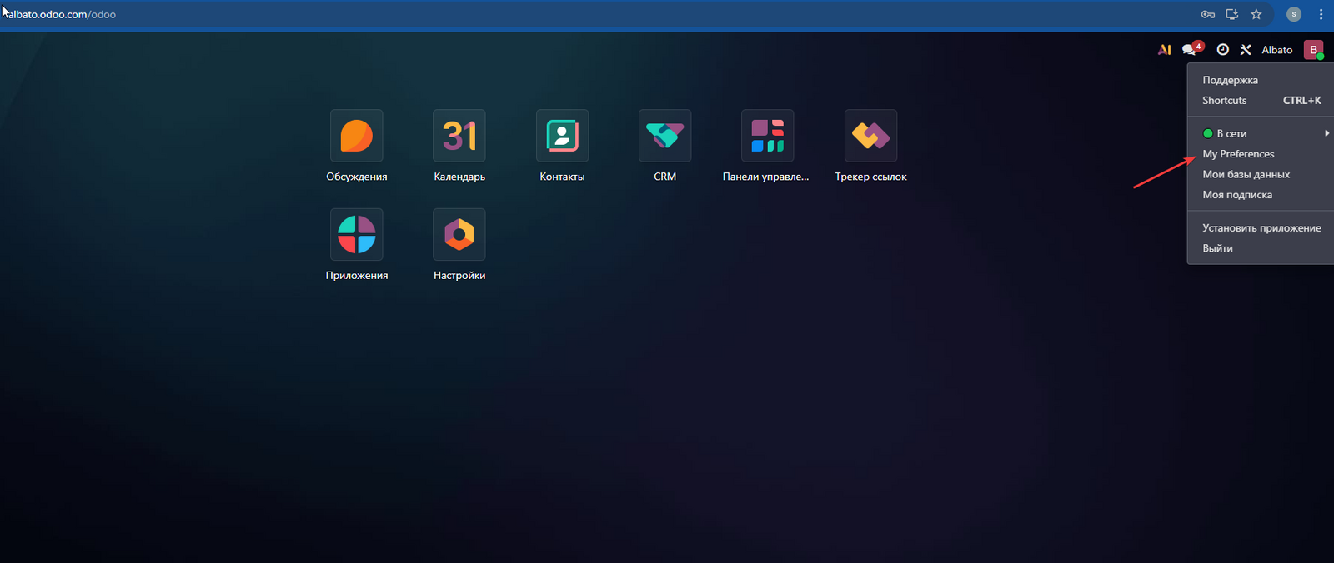Click the Albato company switcher

pyautogui.click(x=1276, y=50)
